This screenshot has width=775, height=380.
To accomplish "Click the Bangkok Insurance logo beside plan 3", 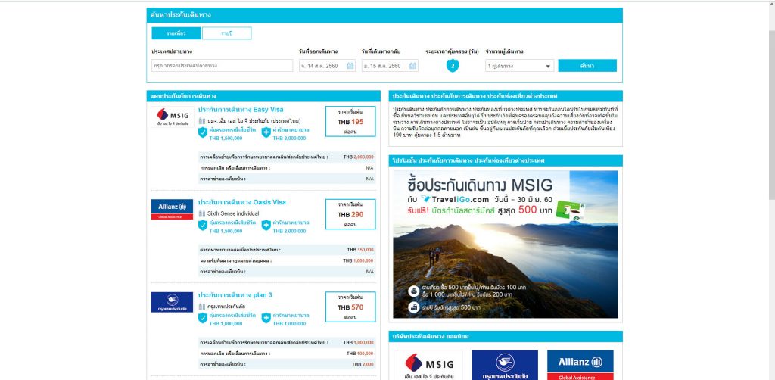I will click(x=172, y=301).
